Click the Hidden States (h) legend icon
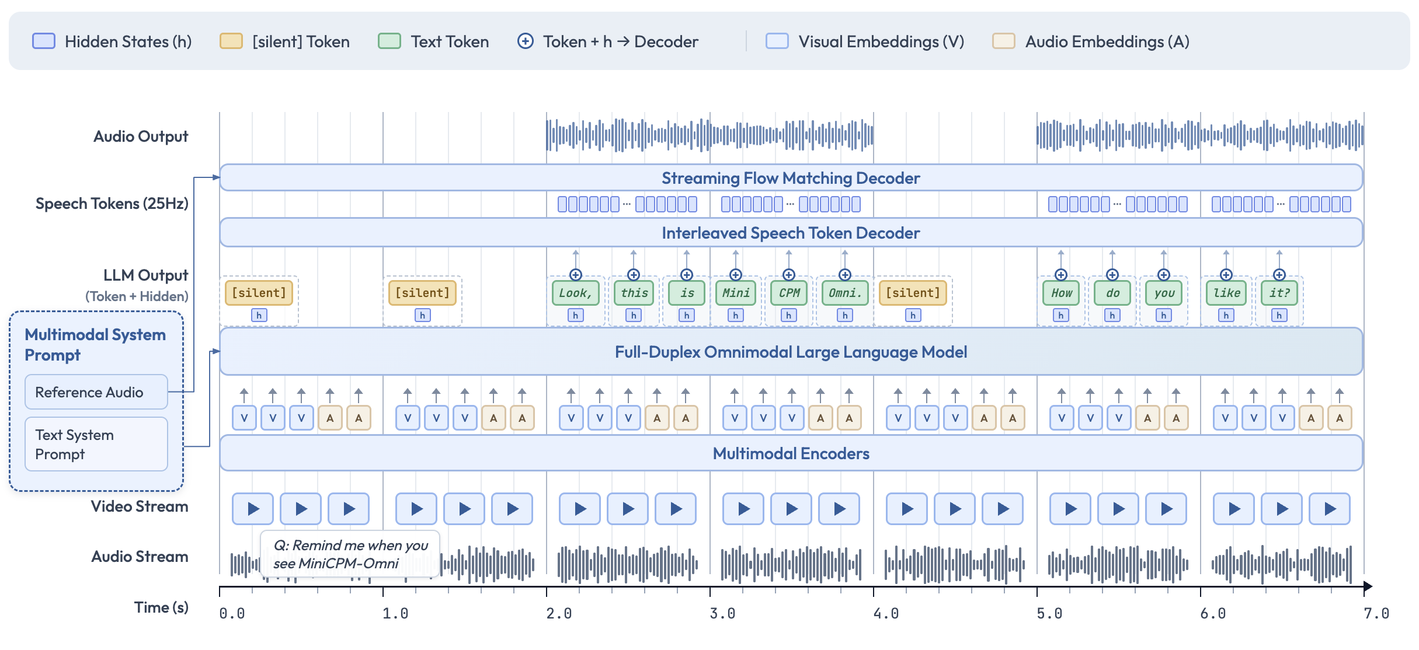 [44, 41]
